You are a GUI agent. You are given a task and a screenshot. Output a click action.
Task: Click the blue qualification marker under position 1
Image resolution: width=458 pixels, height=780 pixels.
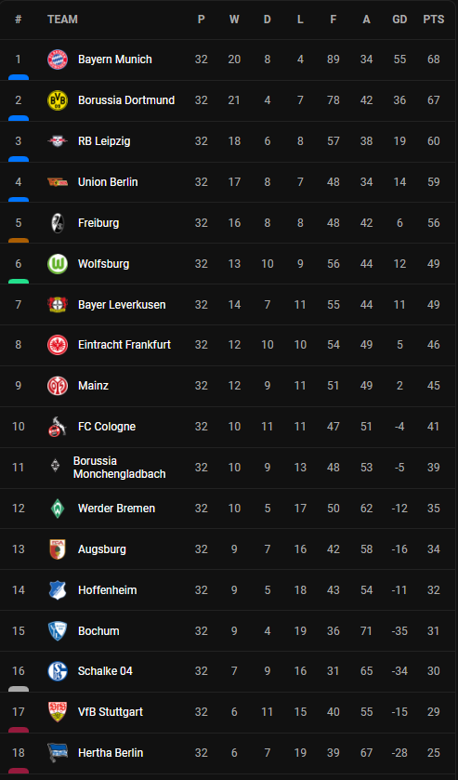(19, 77)
